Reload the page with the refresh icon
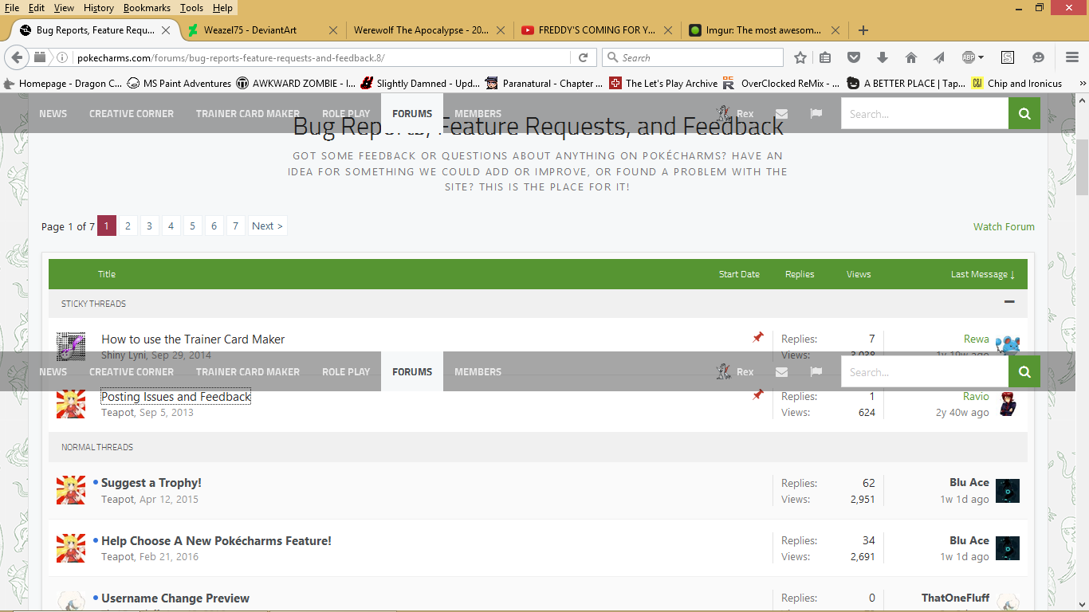The image size is (1089, 612). pos(583,57)
